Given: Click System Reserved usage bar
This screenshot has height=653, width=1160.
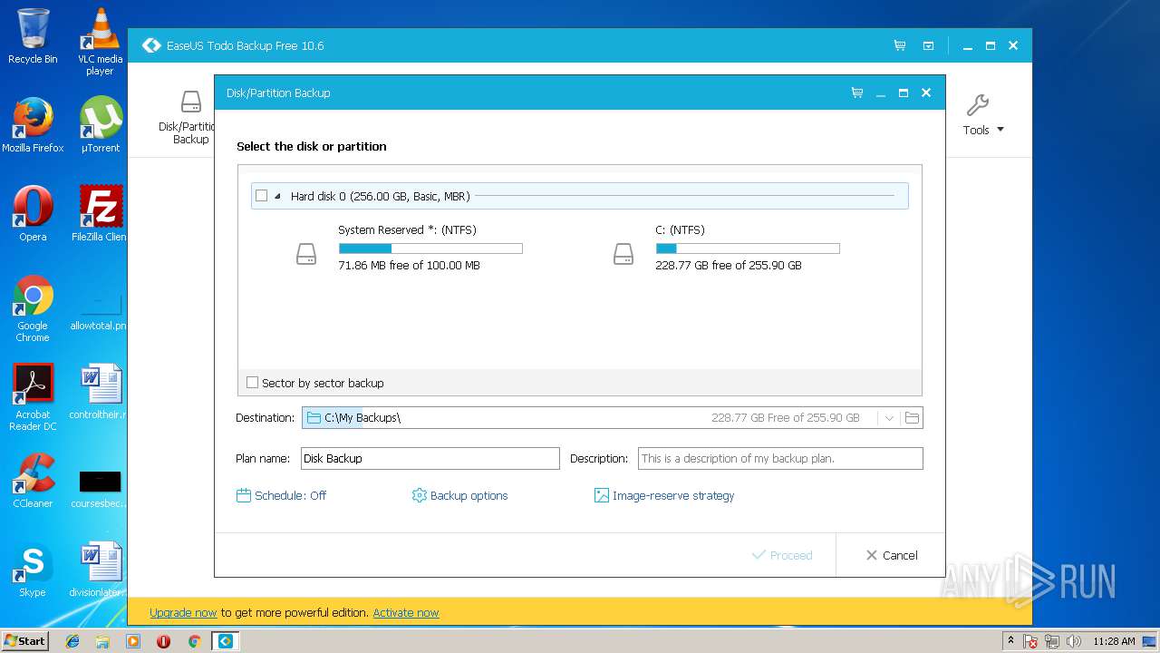Looking at the screenshot, I should [430, 249].
